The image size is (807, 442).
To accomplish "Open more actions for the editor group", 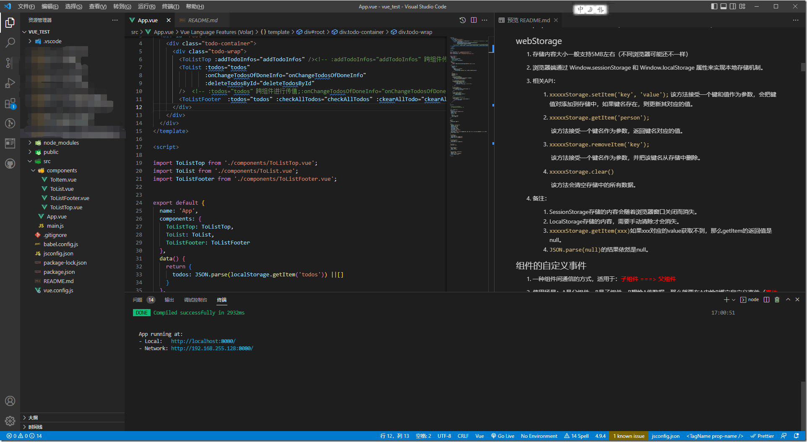I will [484, 20].
